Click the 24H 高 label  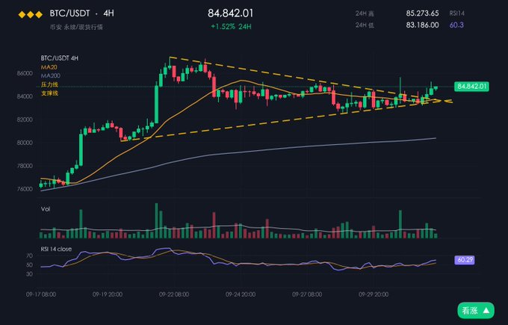pos(365,13)
